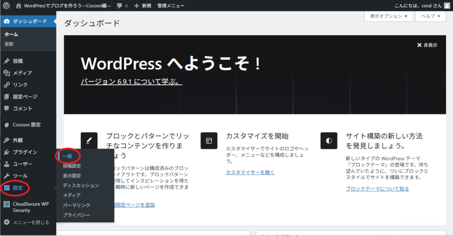Click the pending comments count 0 in admin bar
Image resolution: width=453 pixels, height=236 pixels.
tap(126, 6)
